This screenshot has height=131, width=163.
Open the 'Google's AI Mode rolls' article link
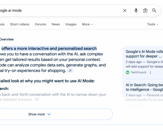coord(144,54)
